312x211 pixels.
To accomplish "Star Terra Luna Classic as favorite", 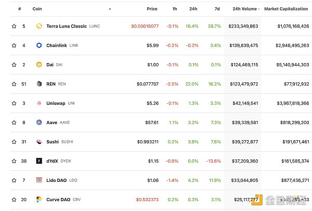I will point(14,26).
